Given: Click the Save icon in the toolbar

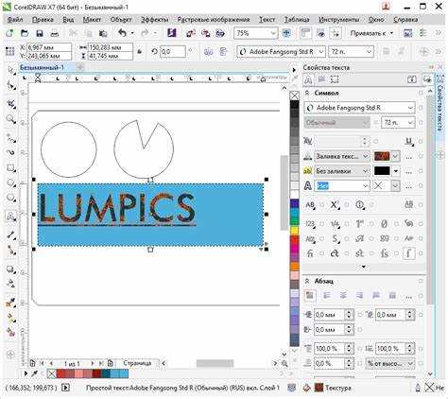Looking at the screenshot, I should pyautogui.click(x=40, y=33).
